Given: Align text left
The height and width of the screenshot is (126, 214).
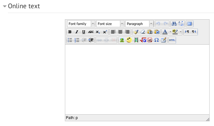Looking at the screenshot, I should [x=113, y=32].
